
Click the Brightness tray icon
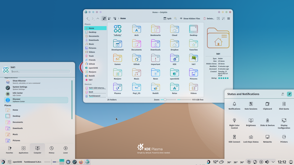click(x=251, y=122)
